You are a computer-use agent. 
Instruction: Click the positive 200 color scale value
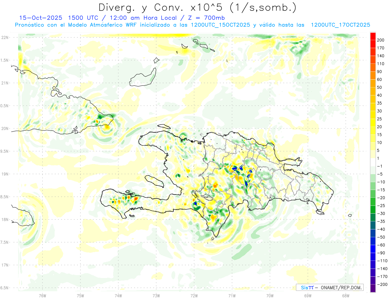[x=381, y=40]
